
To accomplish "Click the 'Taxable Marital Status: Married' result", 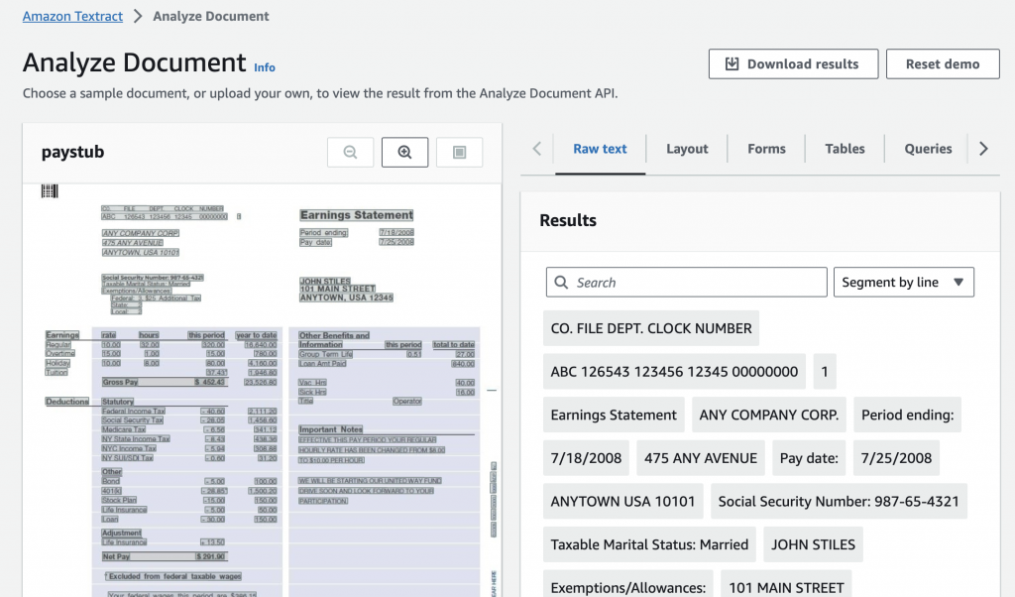I will pos(649,545).
